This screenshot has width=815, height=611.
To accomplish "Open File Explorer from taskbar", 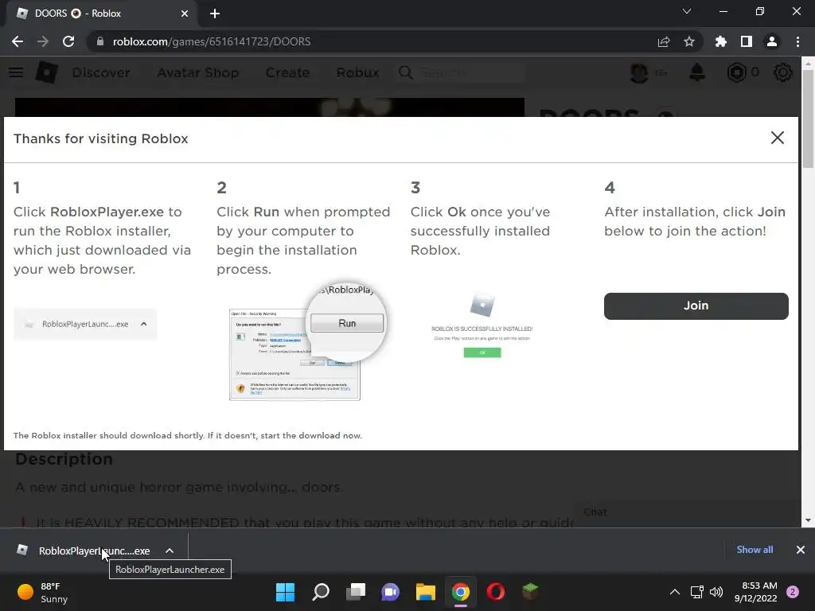I will (x=426, y=592).
